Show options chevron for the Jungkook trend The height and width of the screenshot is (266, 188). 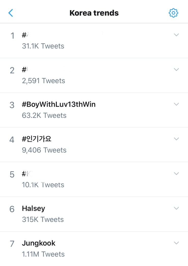(176, 243)
